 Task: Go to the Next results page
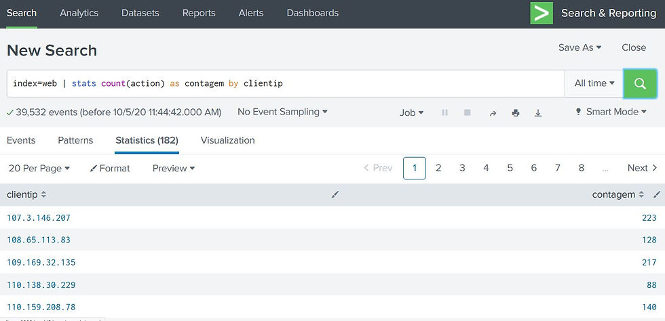[x=642, y=168]
